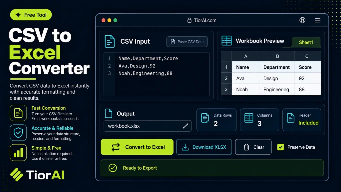The image size is (341, 192).
Task: Click the Convert to Excel button
Action: click(x=137, y=147)
